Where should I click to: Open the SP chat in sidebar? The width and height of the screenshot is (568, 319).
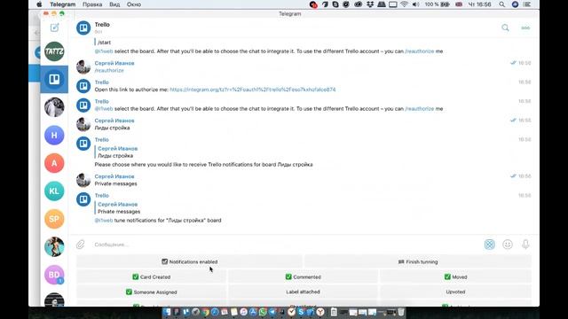point(54,219)
